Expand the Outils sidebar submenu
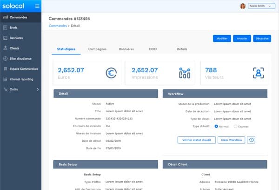This screenshot has height=190, width=279. coord(38,89)
